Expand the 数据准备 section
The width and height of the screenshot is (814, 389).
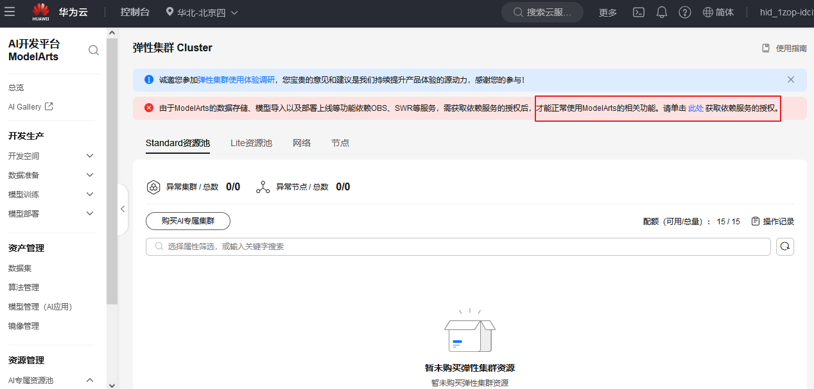[51, 175]
